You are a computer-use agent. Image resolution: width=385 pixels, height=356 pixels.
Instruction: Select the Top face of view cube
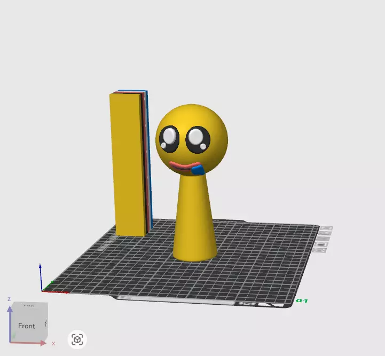(30, 305)
